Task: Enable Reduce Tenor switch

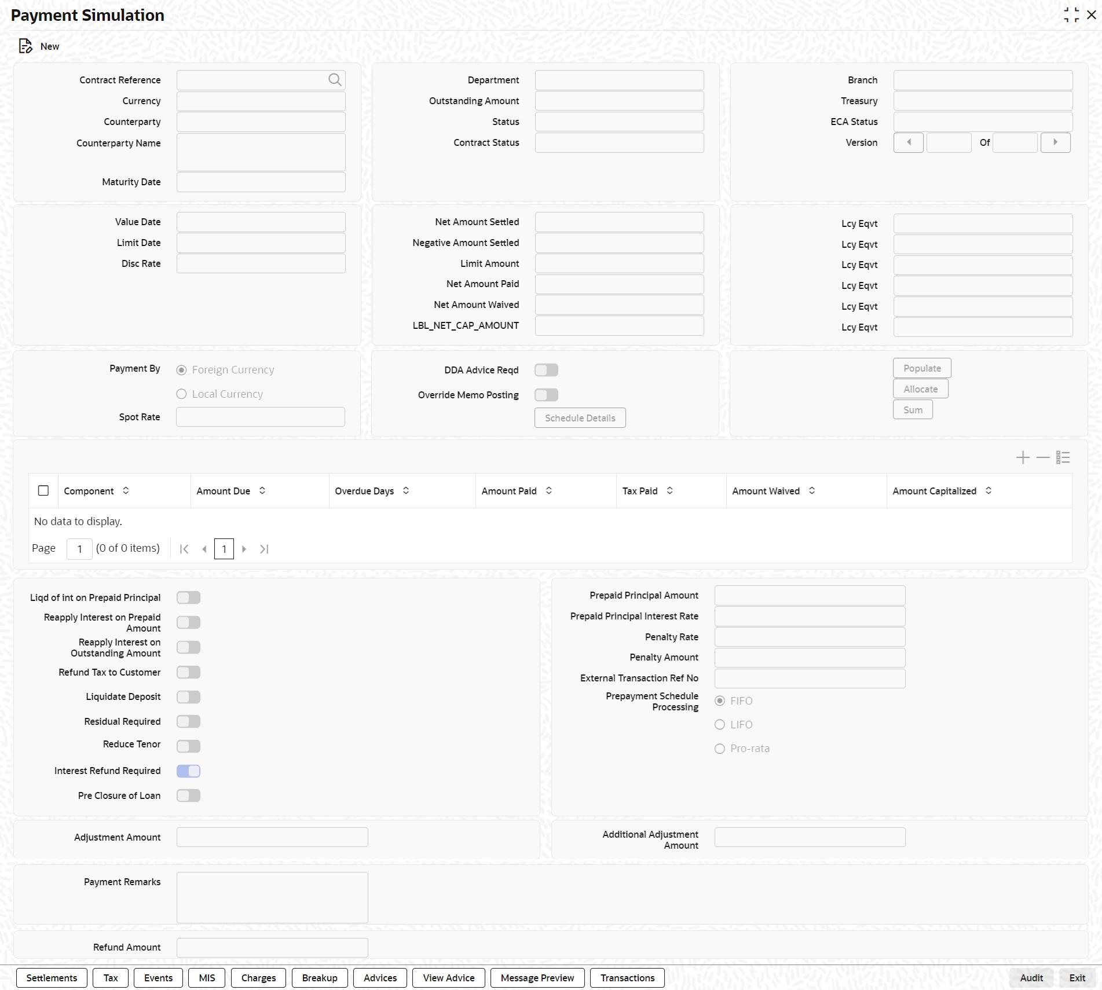Action: 188,746
